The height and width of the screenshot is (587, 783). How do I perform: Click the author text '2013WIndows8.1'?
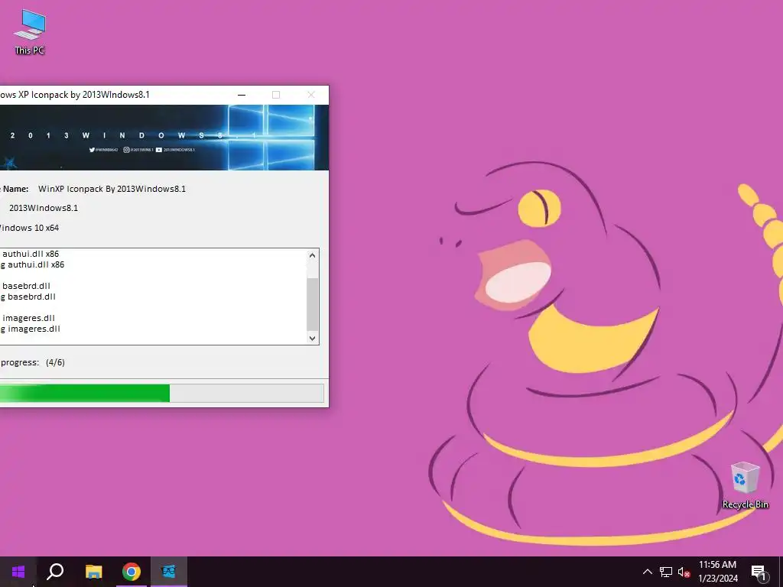click(x=44, y=208)
